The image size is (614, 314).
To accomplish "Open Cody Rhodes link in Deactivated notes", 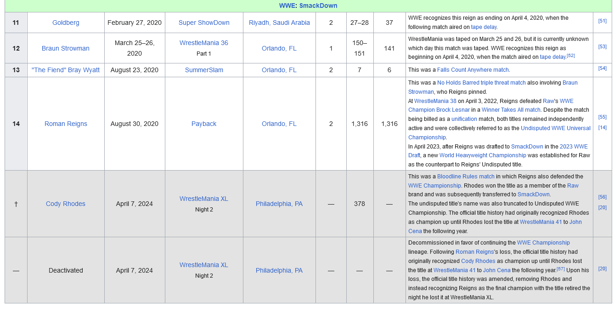I will 478,261.
